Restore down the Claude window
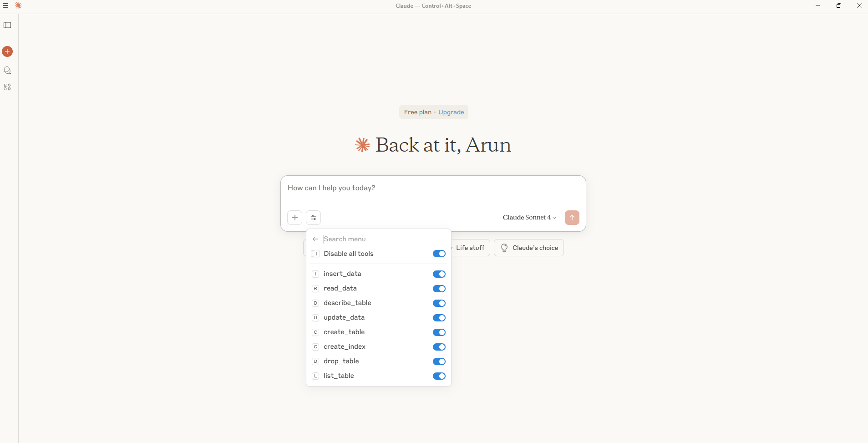Image resolution: width=868 pixels, height=443 pixels. pyautogui.click(x=839, y=5)
